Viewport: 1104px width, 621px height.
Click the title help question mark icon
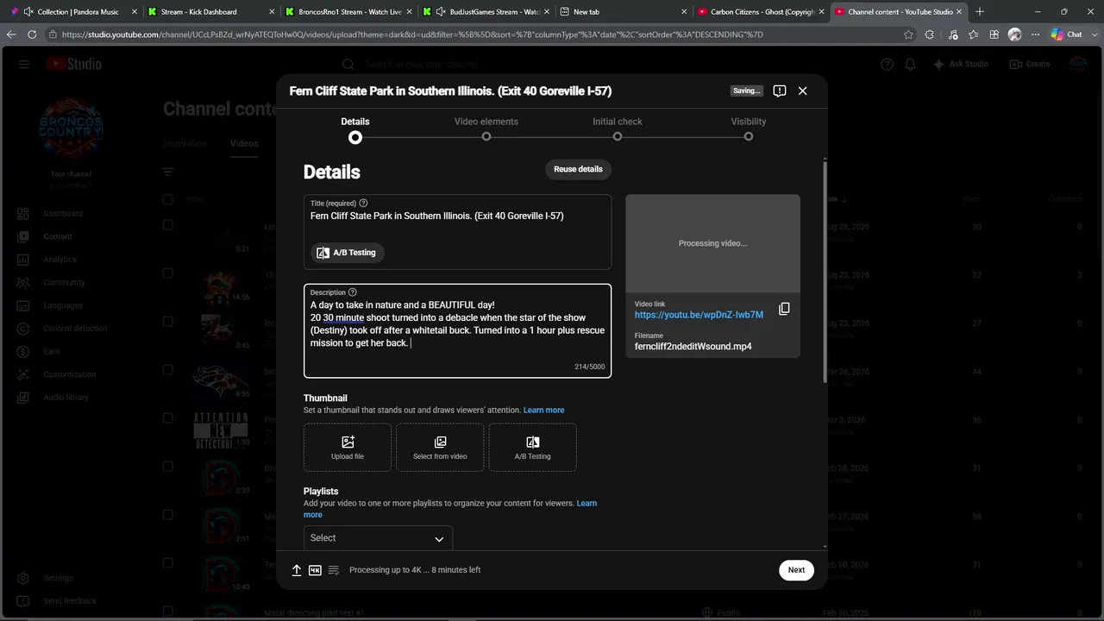point(363,204)
